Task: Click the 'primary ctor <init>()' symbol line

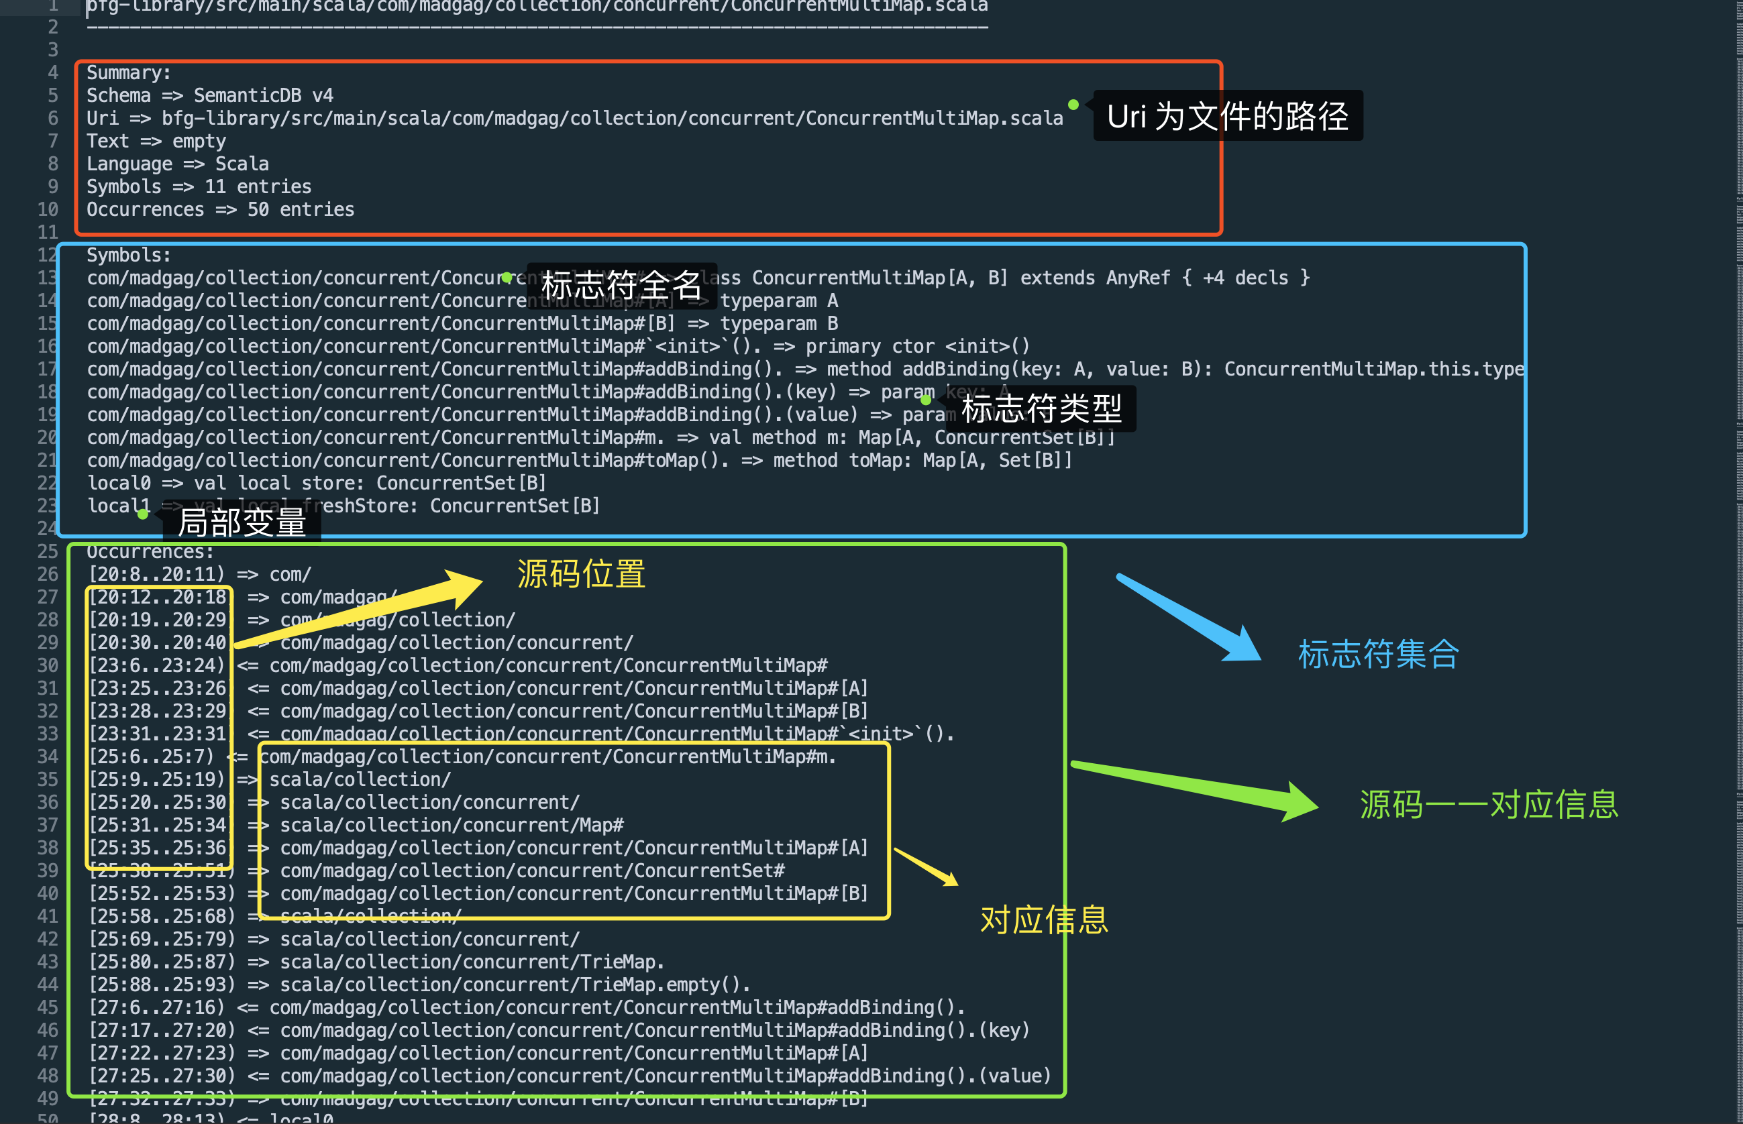Action: (x=558, y=346)
